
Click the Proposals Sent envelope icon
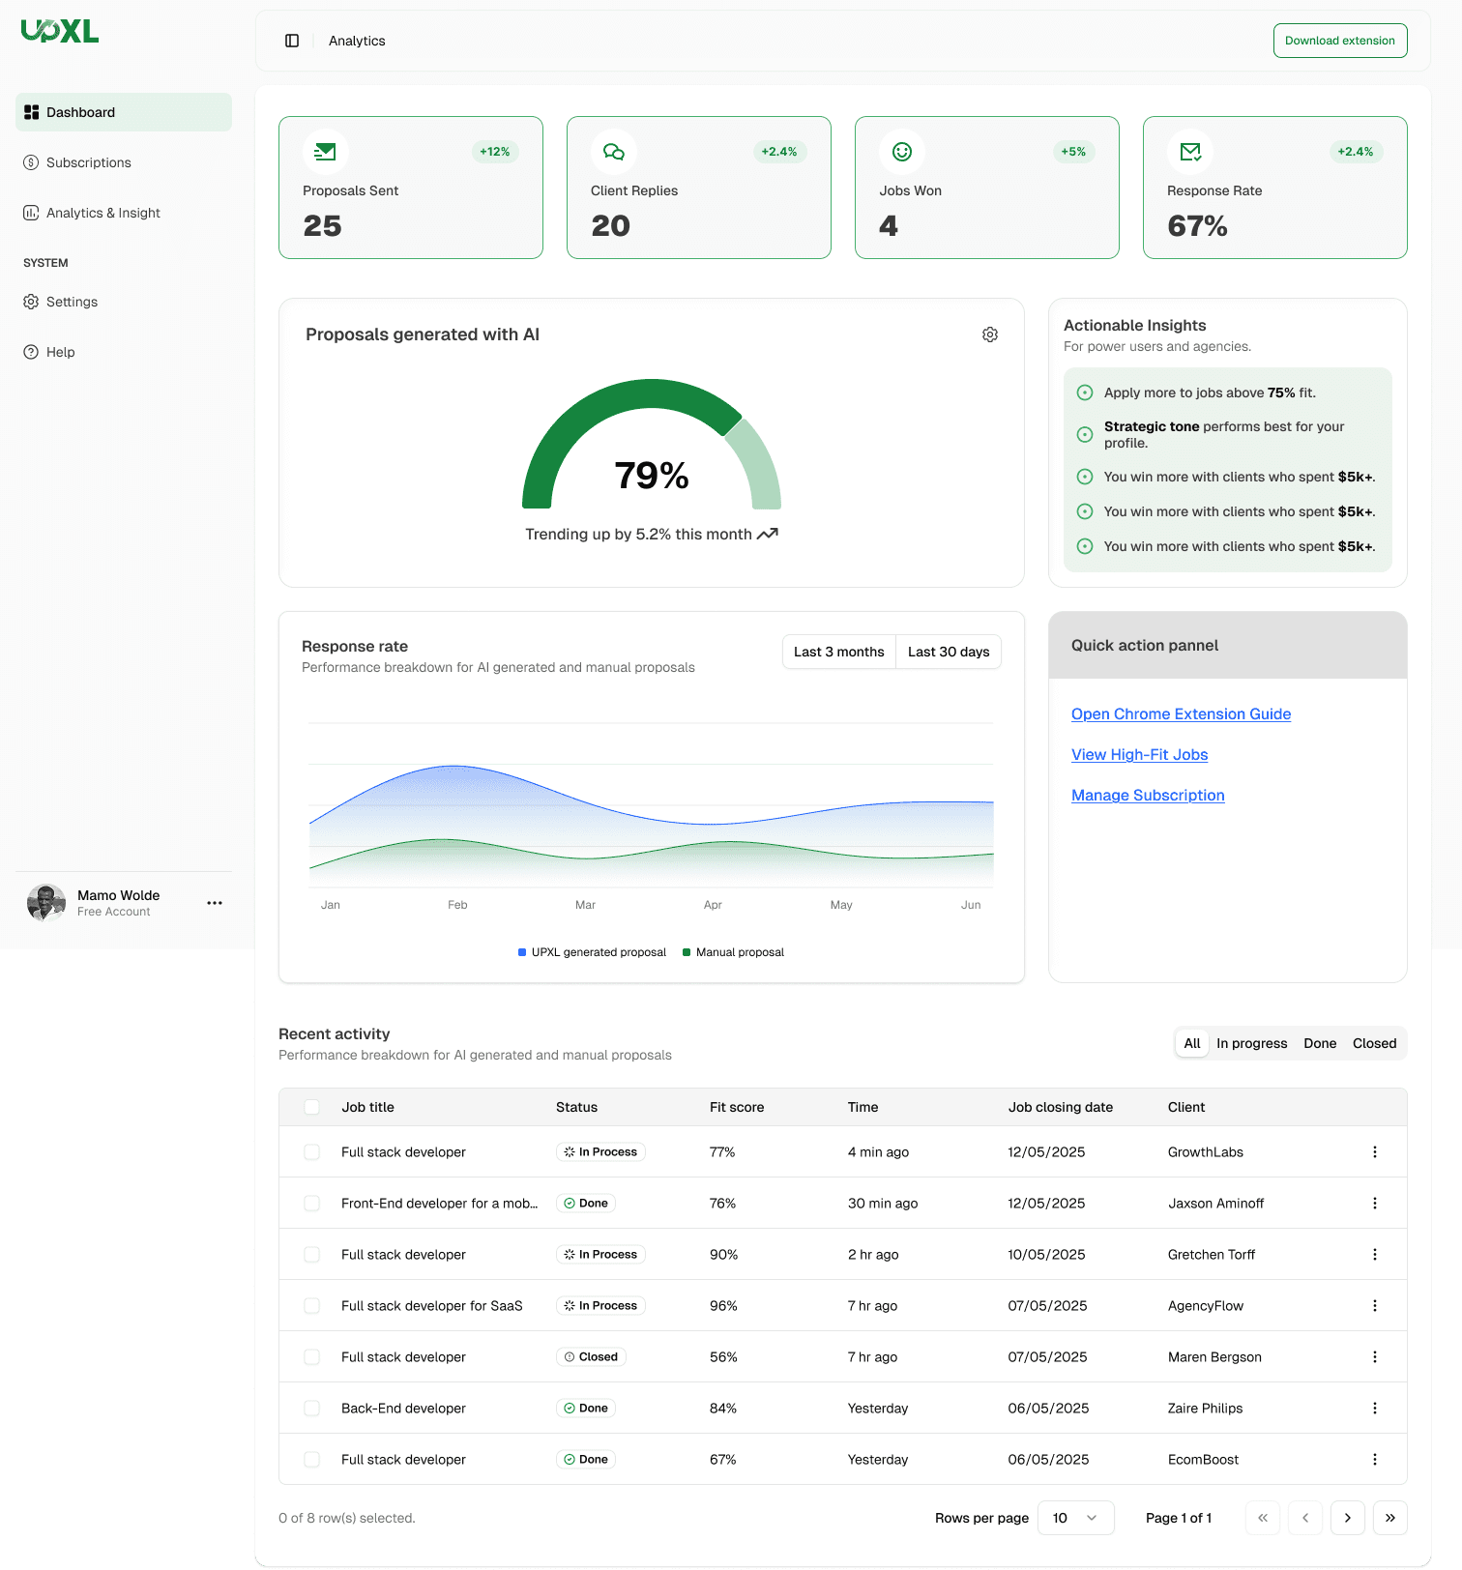click(326, 152)
